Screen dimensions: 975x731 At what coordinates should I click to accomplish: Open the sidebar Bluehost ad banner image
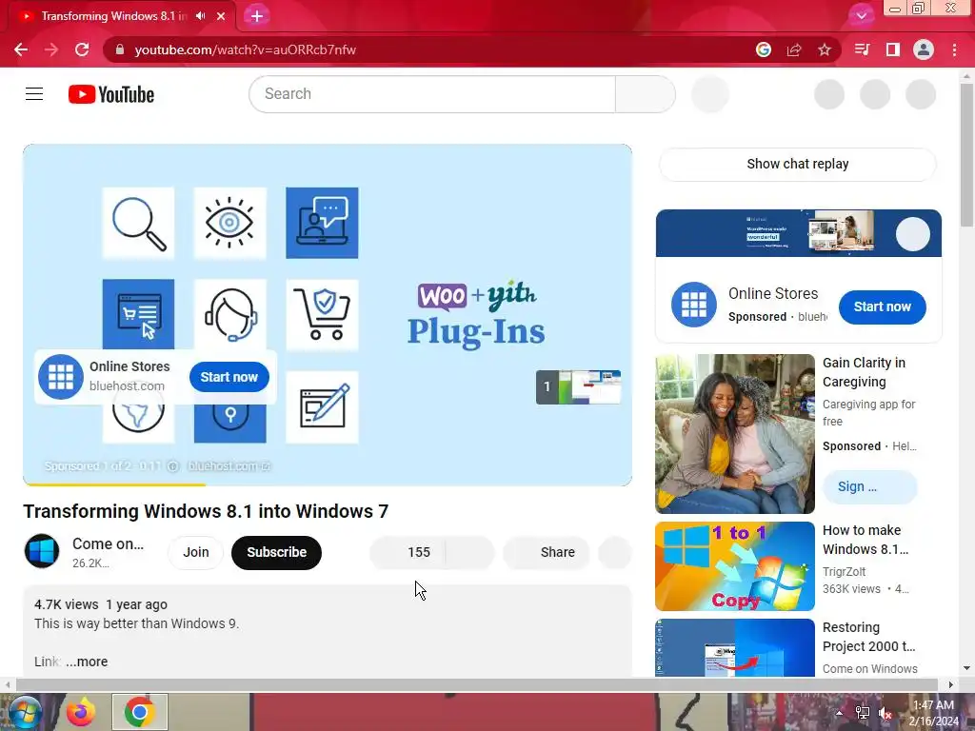click(799, 233)
